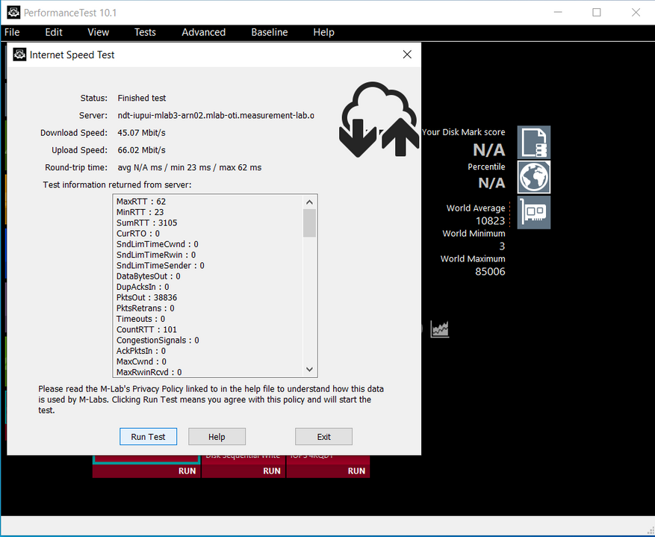This screenshot has height=537, width=655.
Task: Open the File menu
Action: click(x=12, y=32)
